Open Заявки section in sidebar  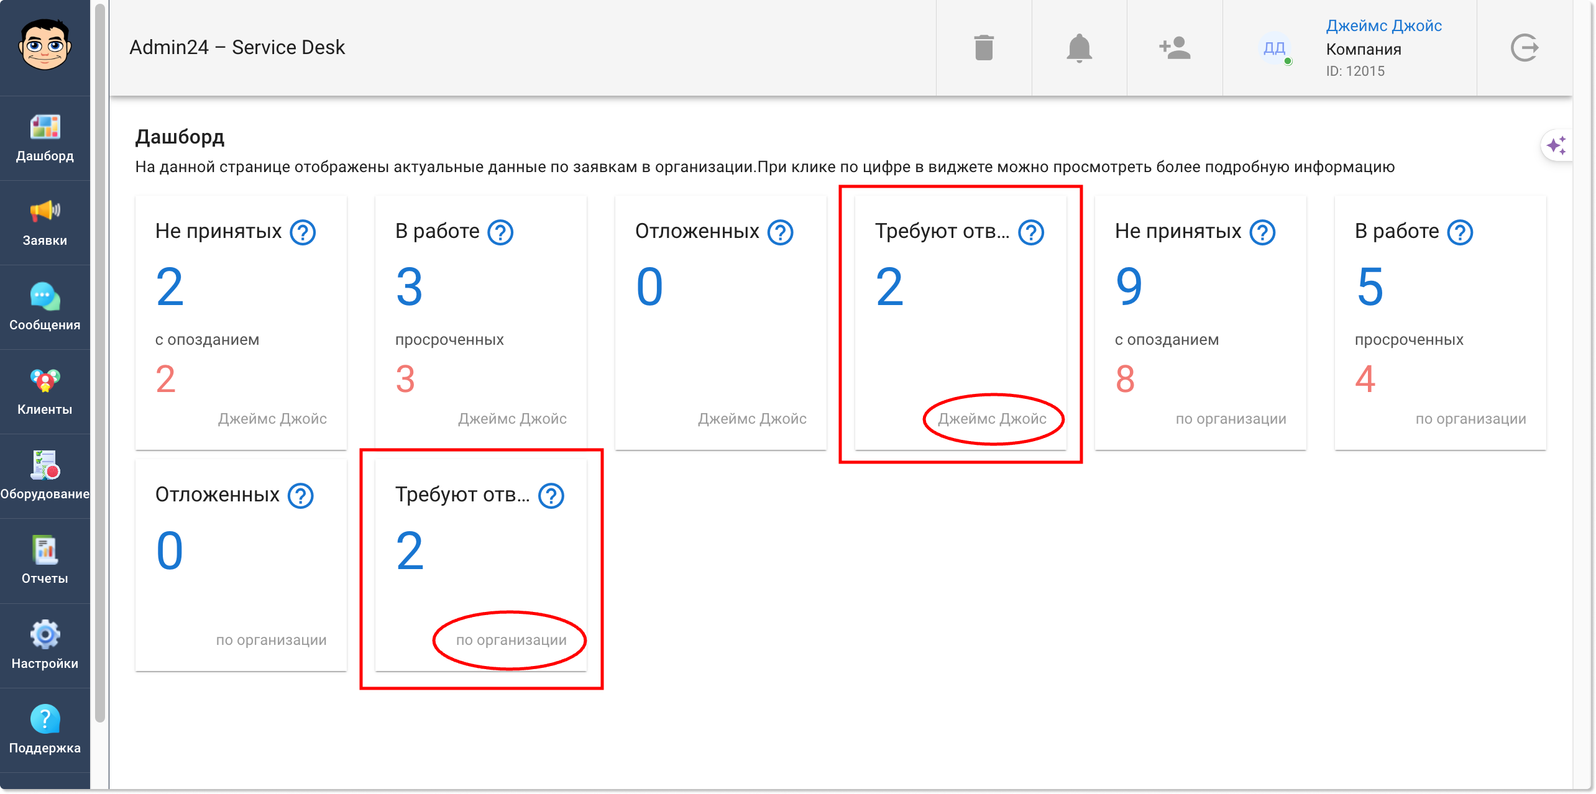(x=45, y=222)
